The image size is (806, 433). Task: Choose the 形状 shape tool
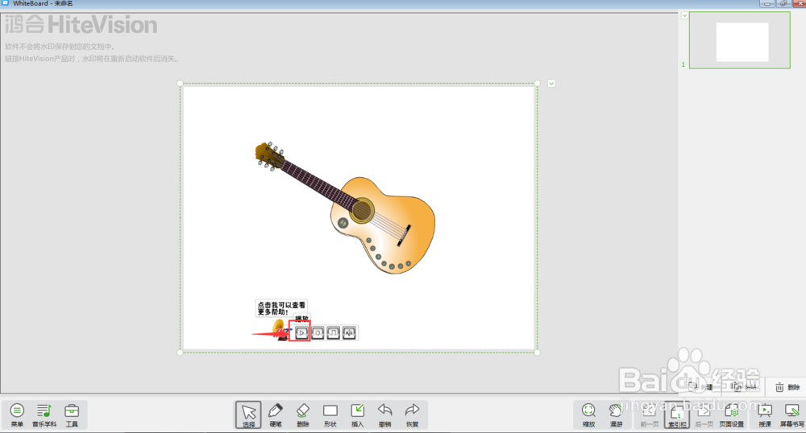tap(330, 415)
